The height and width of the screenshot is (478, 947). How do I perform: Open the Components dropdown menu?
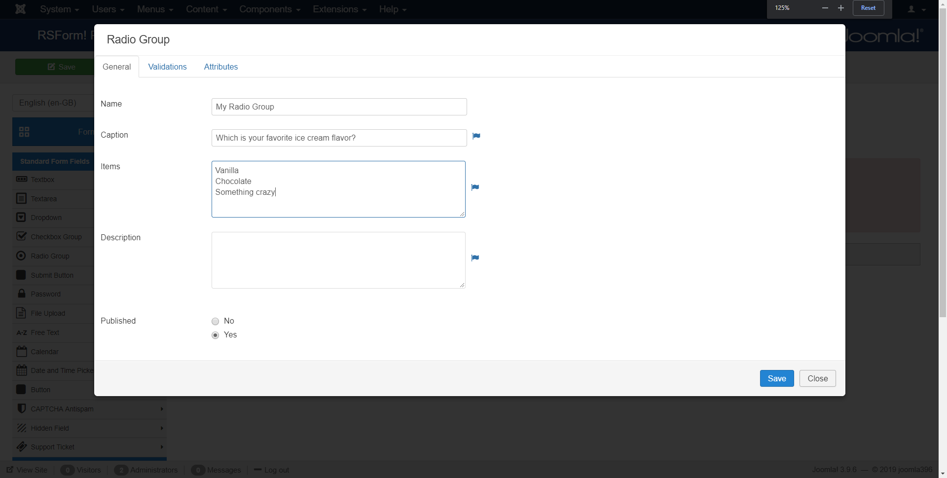pyautogui.click(x=269, y=9)
